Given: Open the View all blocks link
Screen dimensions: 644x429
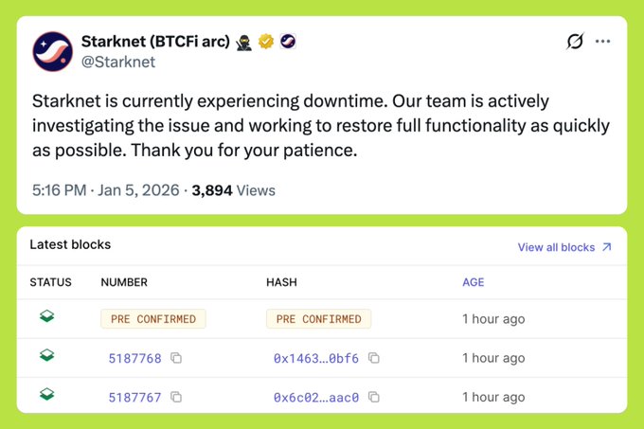Looking at the screenshot, I should tap(564, 247).
